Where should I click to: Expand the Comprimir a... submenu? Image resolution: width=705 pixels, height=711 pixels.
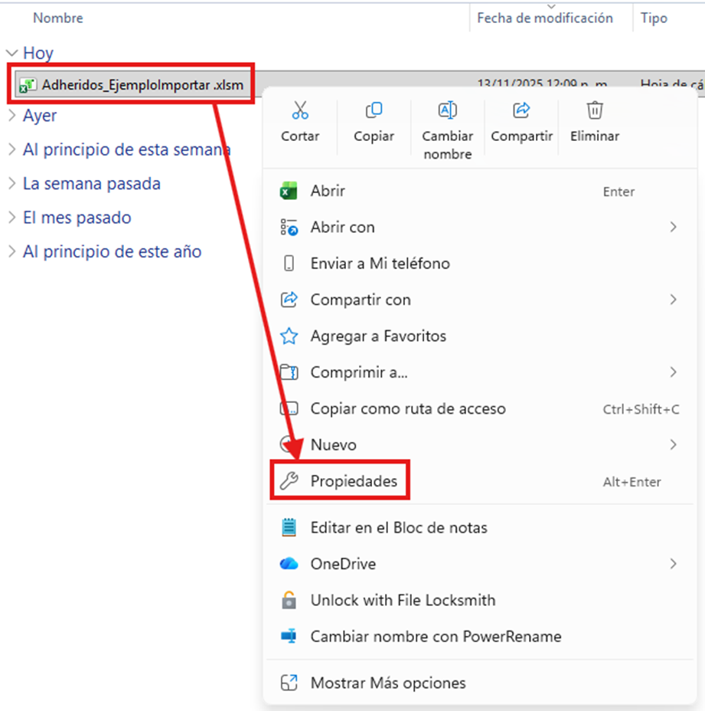[x=358, y=372]
